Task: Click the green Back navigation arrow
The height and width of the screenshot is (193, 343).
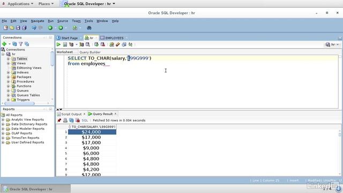Action: click(x=50, y=28)
